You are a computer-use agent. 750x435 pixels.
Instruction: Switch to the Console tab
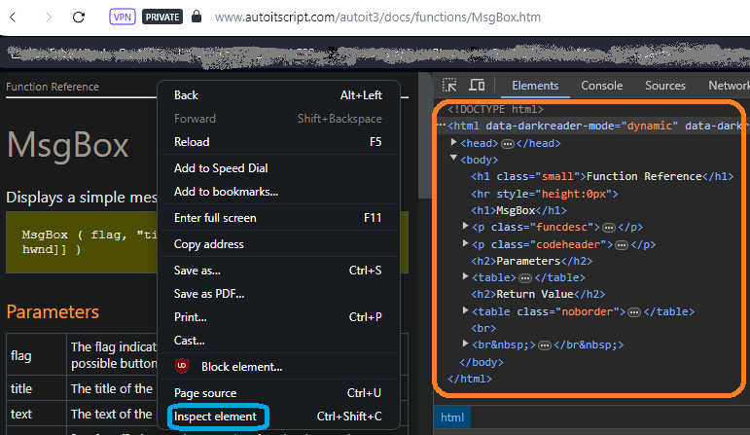[601, 86]
